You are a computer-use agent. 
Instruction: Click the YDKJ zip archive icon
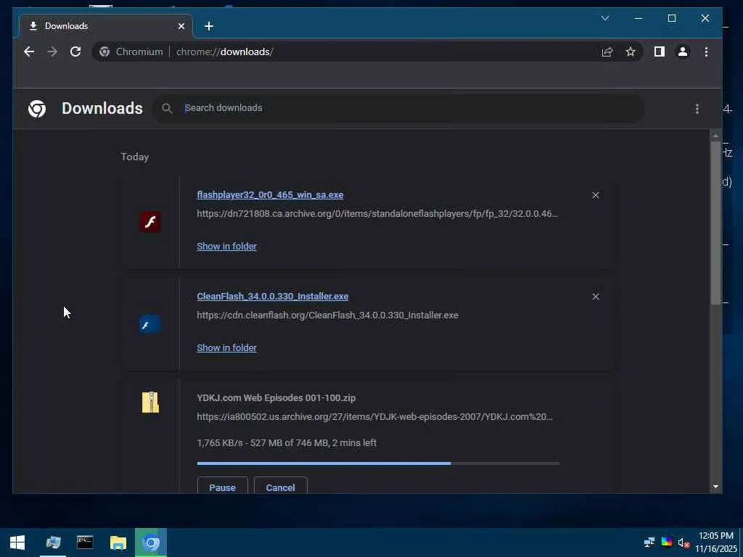click(x=150, y=402)
